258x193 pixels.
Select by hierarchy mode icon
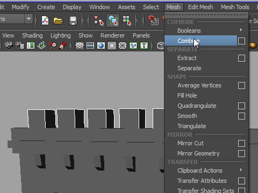(x=99, y=21)
